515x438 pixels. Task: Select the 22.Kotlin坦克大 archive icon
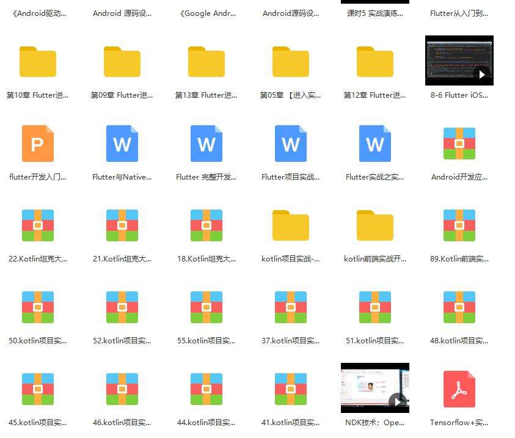38,225
